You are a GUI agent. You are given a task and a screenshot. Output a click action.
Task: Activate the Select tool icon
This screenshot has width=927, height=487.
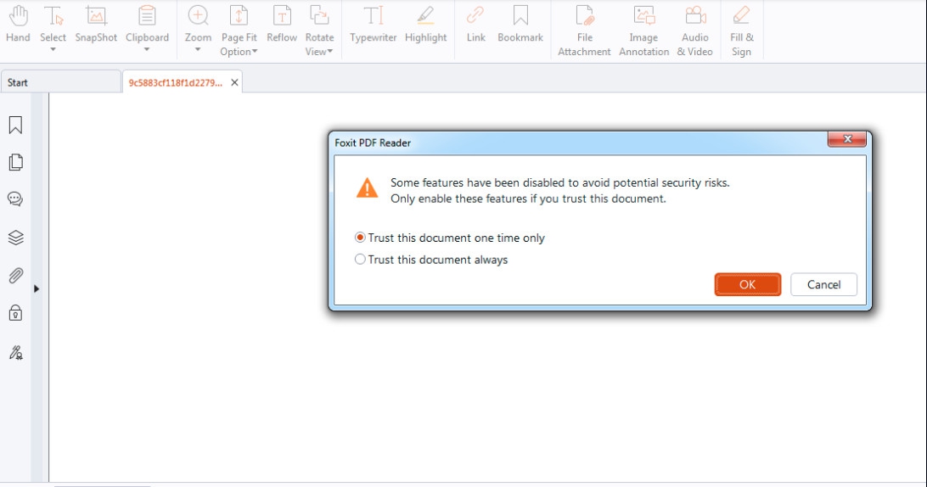pyautogui.click(x=53, y=16)
